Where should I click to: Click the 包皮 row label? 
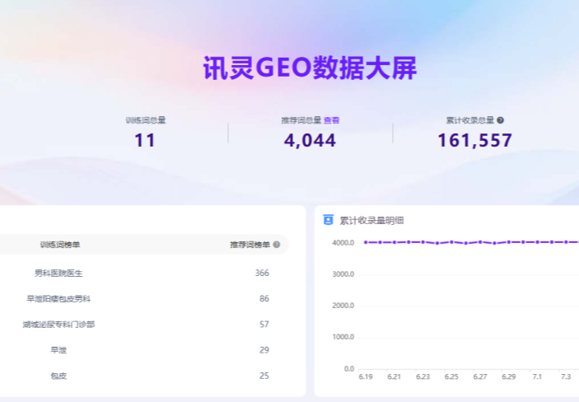click(58, 376)
